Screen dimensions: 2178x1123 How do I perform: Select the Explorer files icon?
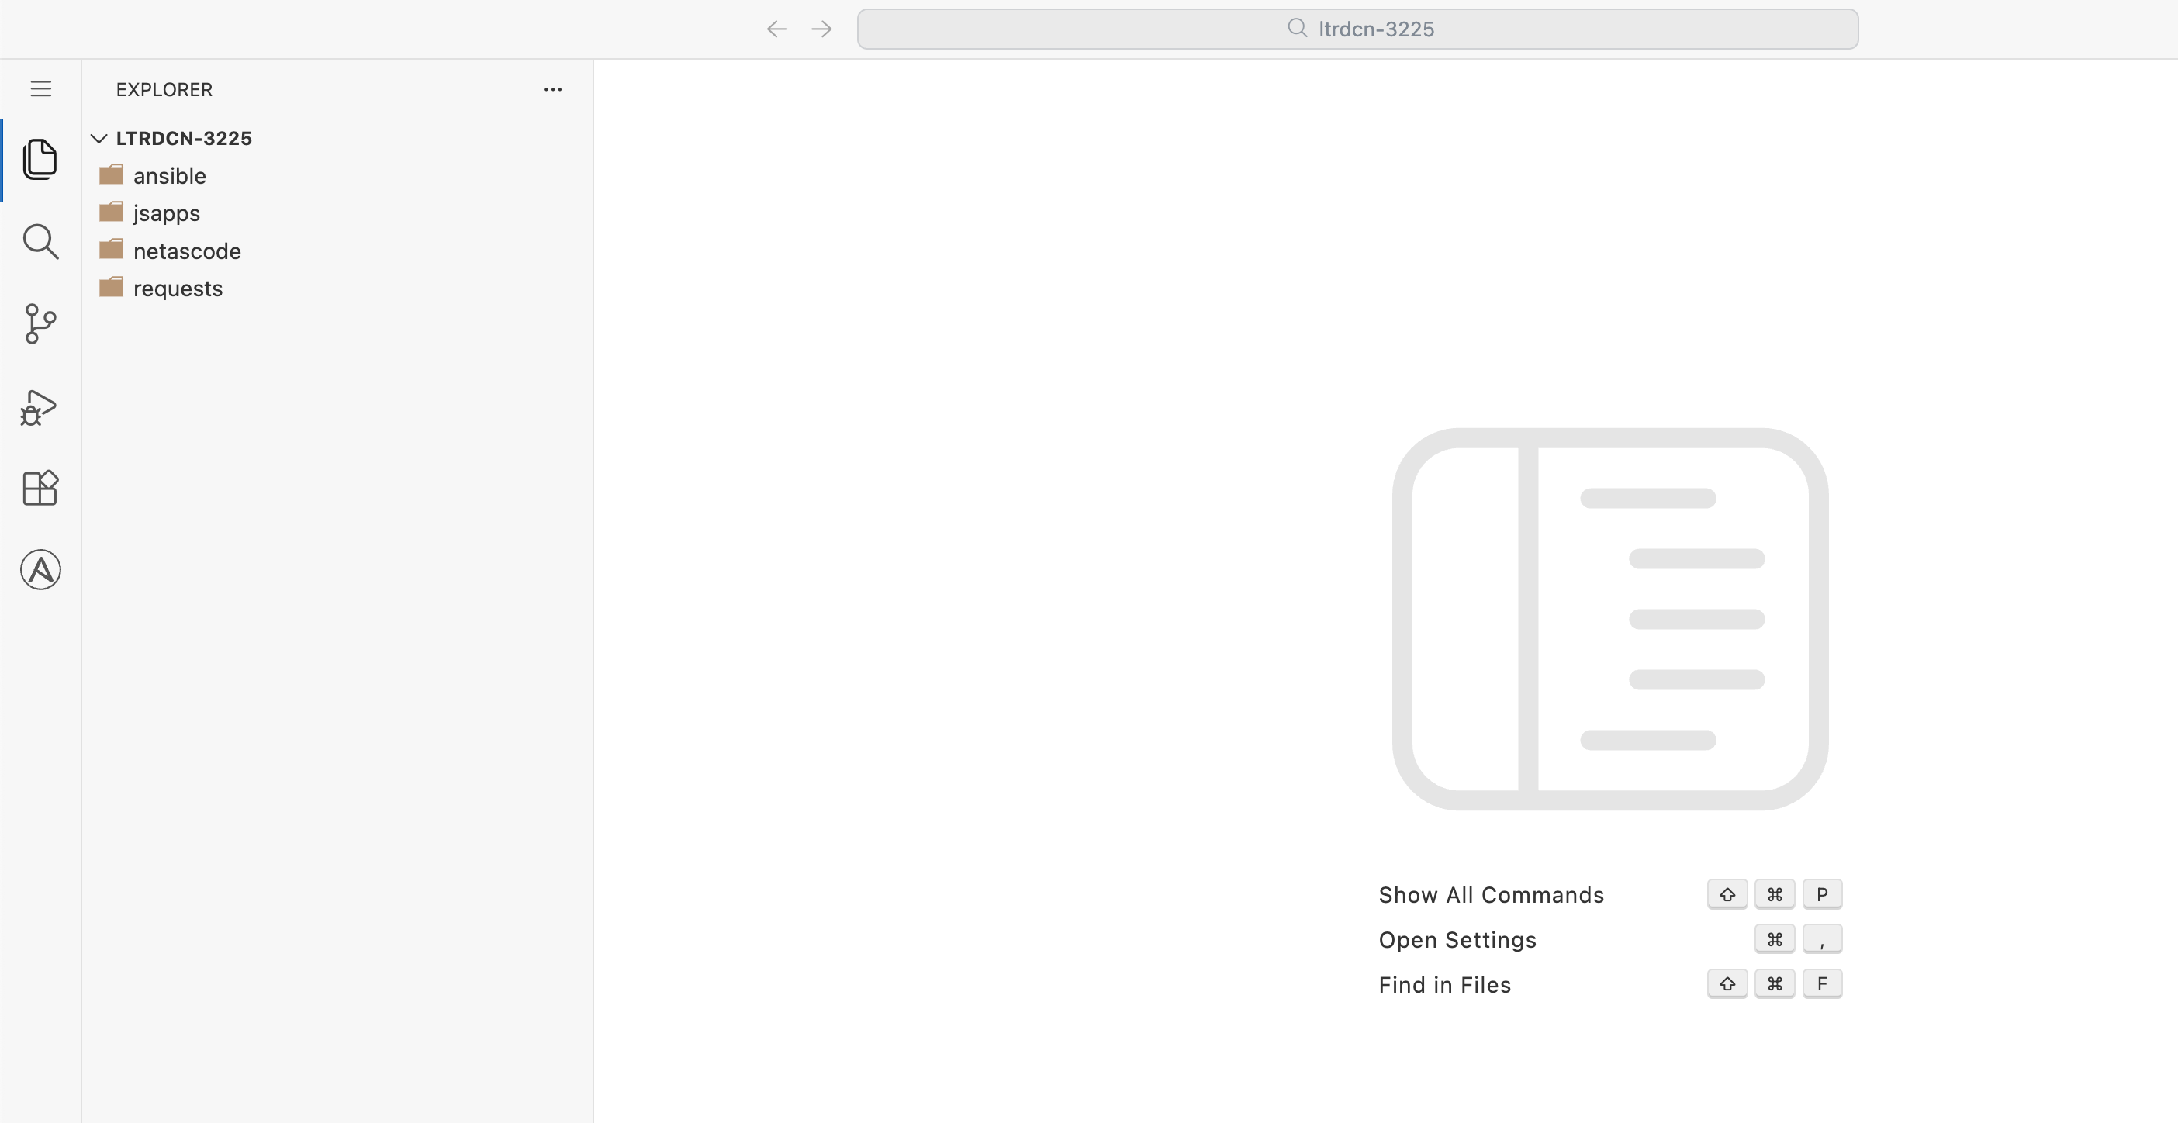pyautogui.click(x=40, y=159)
